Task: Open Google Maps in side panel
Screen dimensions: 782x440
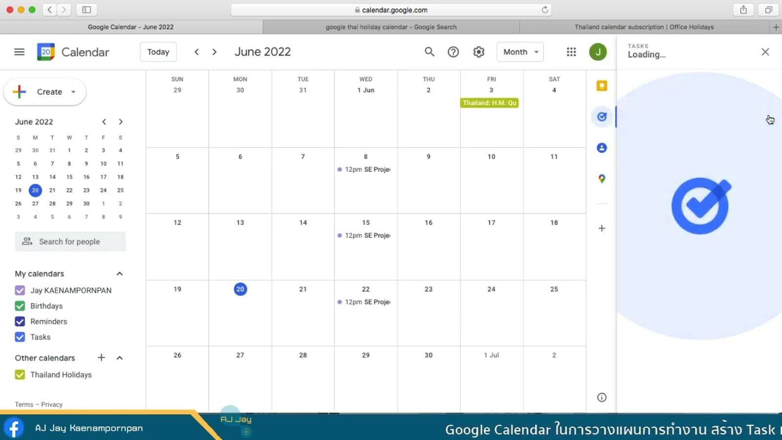Action: [x=602, y=179]
